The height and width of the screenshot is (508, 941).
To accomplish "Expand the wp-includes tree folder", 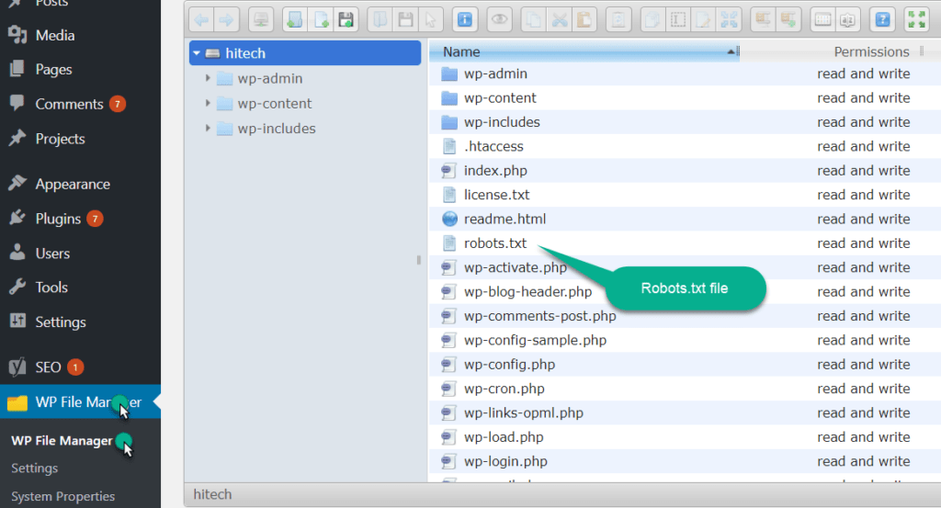I will 208,129.
